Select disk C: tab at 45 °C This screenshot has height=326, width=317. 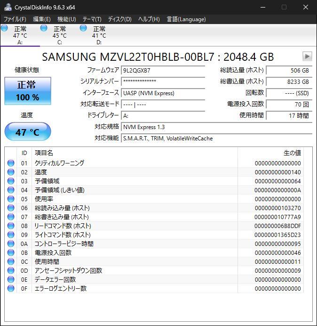point(60,35)
